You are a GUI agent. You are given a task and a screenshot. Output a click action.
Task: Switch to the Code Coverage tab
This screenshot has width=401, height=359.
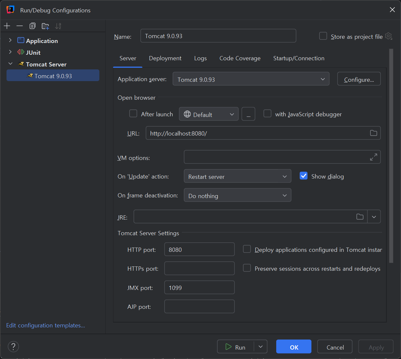click(240, 58)
